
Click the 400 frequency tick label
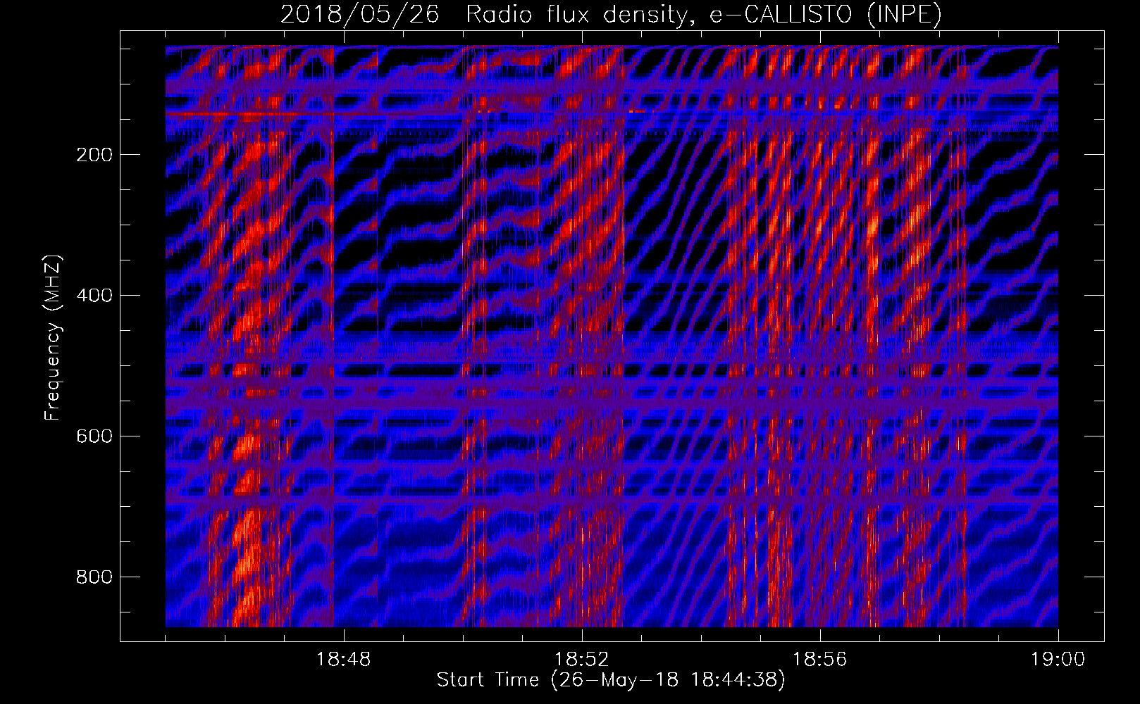pos(94,295)
